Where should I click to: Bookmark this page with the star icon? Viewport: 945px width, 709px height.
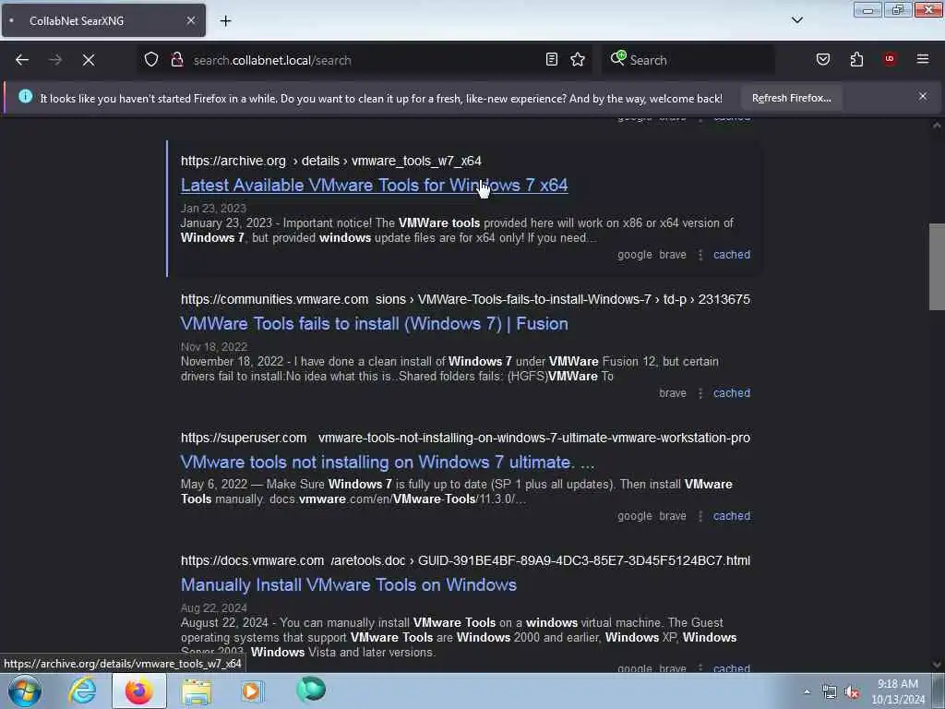(578, 59)
